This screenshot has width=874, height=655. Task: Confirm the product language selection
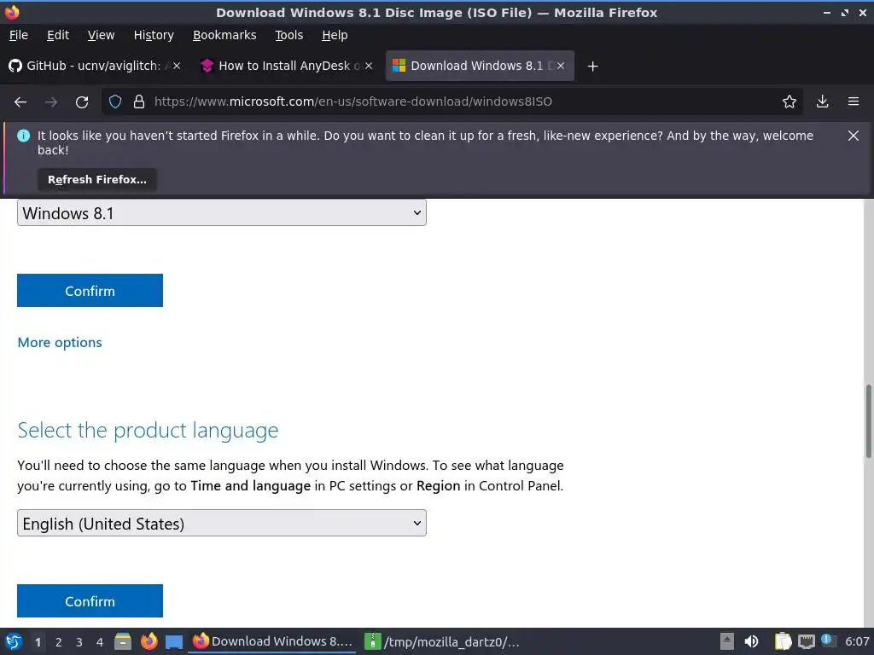click(x=90, y=601)
